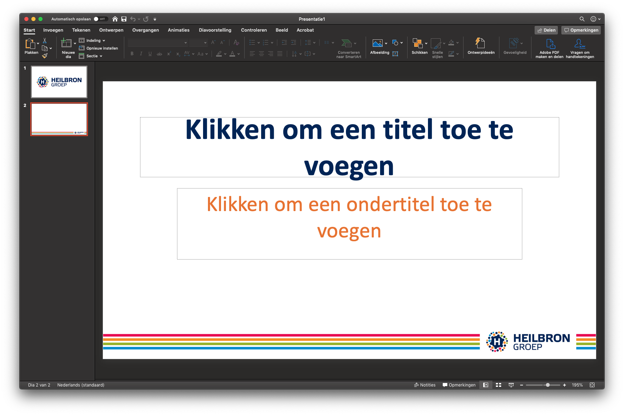Screen dimensions: 624x415
Task: Click the Nieuwe dia icon
Action: 66,43
